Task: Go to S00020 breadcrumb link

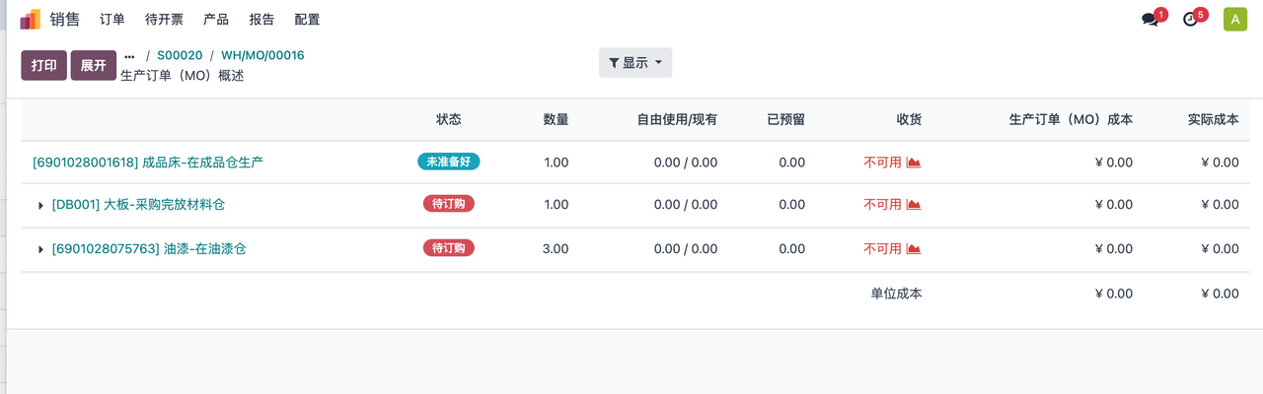Action: click(x=180, y=56)
